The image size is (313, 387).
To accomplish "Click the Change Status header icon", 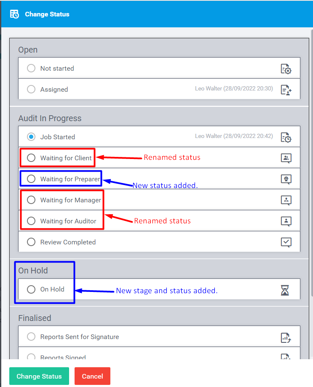I will pyautogui.click(x=14, y=14).
